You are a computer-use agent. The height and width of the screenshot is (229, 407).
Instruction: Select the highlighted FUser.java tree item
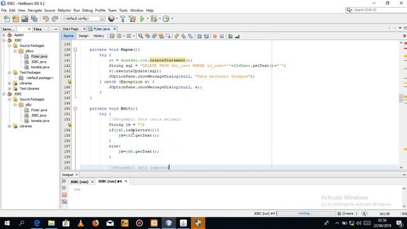[39, 57]
